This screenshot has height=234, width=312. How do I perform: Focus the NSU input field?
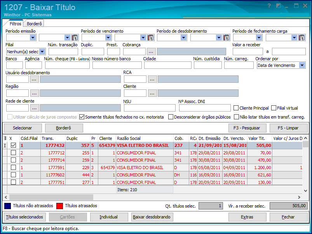[x=150, y=108]
